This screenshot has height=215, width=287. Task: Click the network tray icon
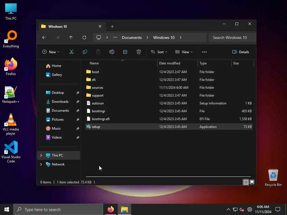(235, 209)
